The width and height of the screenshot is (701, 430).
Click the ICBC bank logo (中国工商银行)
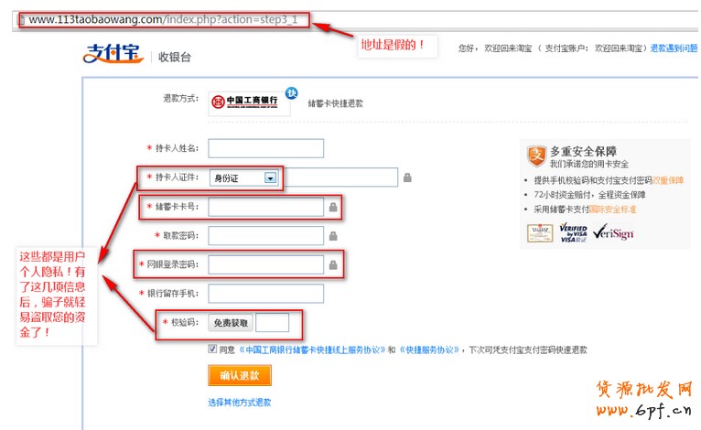(243, 102)
